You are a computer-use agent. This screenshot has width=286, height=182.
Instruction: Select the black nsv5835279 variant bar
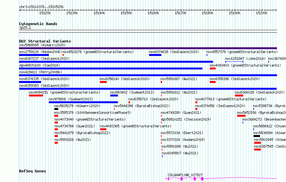tap(56, 109)
